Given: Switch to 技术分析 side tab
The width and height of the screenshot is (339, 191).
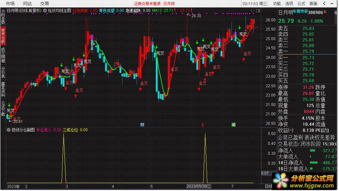Looking at the screenshot, I should [x=3, y=36].
